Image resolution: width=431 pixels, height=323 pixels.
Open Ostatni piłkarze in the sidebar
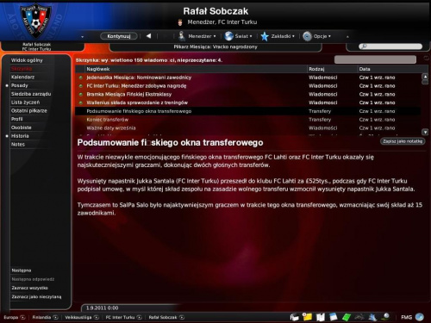click(29, 110)
